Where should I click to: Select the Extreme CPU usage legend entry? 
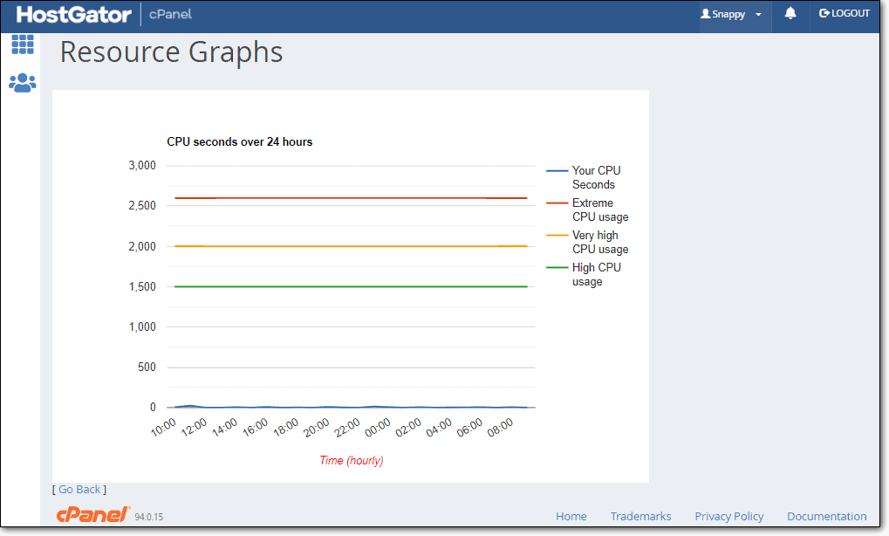click(588, 210)
